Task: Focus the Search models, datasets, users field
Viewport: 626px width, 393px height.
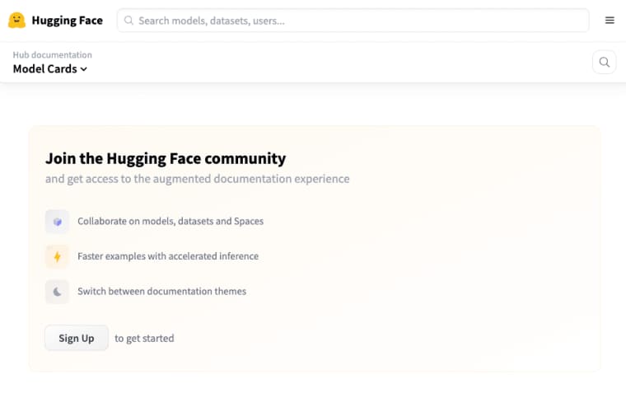Action: 353,21
